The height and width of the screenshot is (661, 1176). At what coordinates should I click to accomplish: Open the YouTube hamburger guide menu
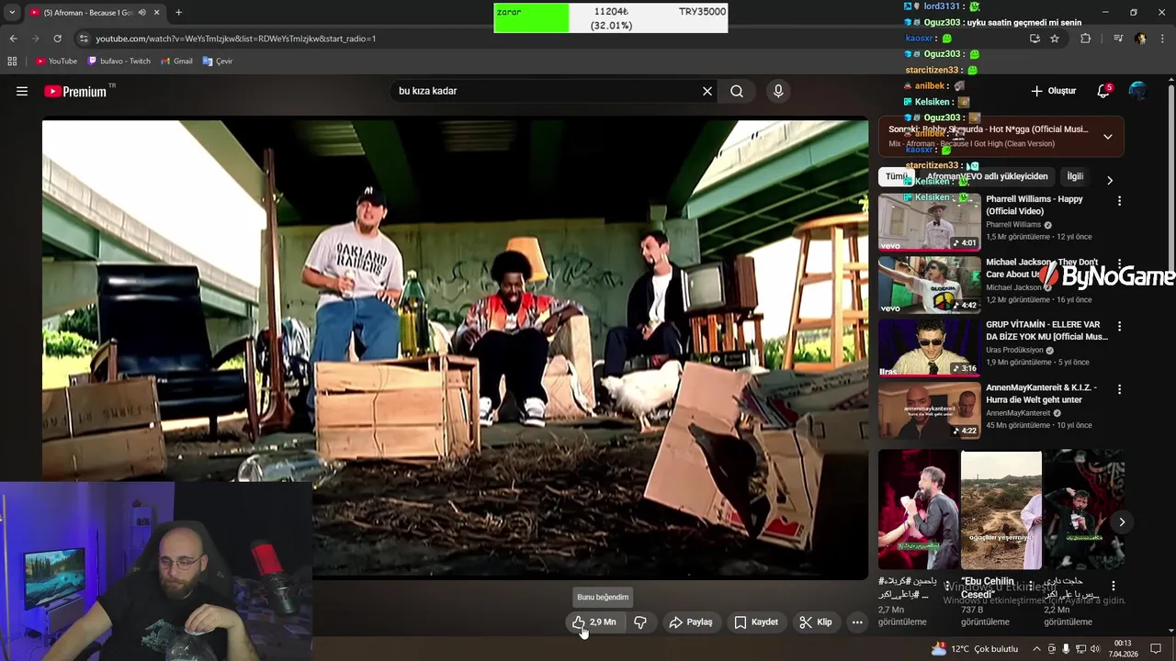pyautogui.click(x=22, y=91)
